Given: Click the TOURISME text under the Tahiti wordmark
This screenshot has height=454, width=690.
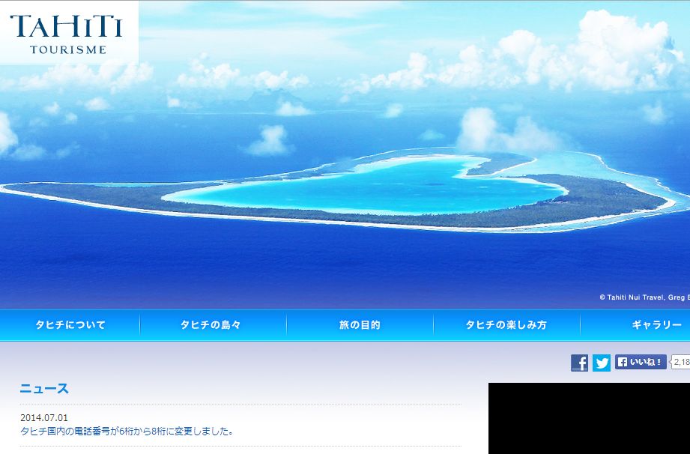Looking at the screenshot, I should click(67, 50).
